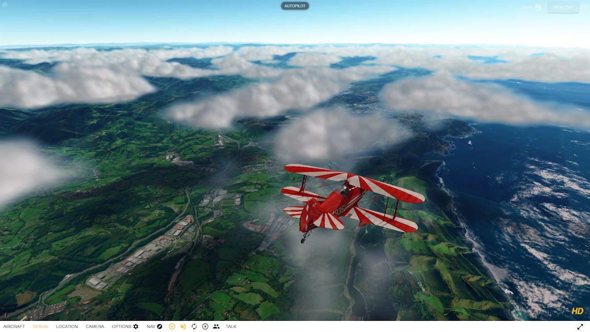Click SIGN OUT to log off
Screen dimensions: 590x332
[563, 7]
